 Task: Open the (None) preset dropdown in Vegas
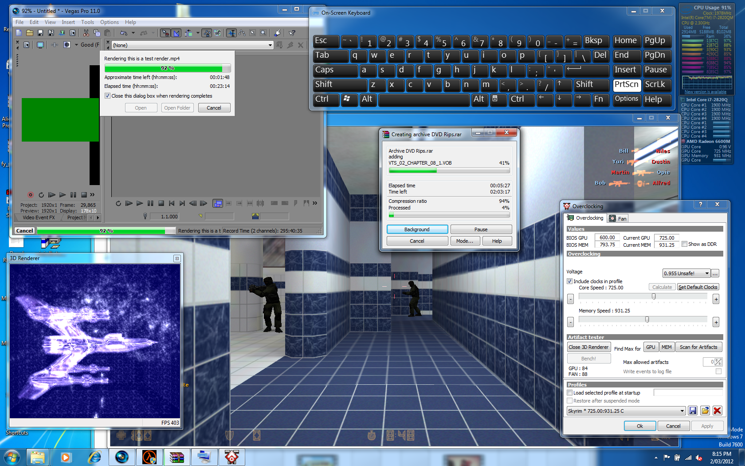point(270,45)
